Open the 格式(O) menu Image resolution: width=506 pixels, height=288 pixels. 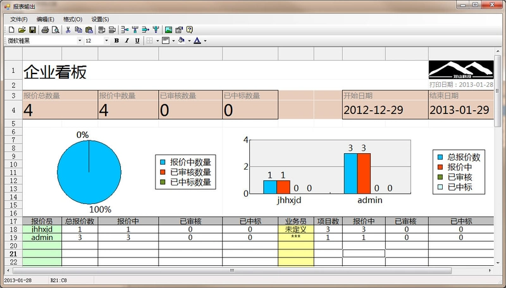73,20
